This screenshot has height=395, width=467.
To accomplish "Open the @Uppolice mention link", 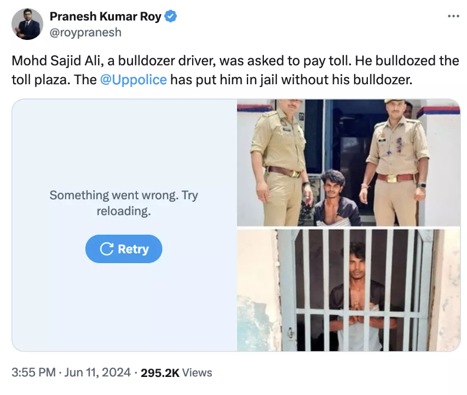I will (133, 79).
